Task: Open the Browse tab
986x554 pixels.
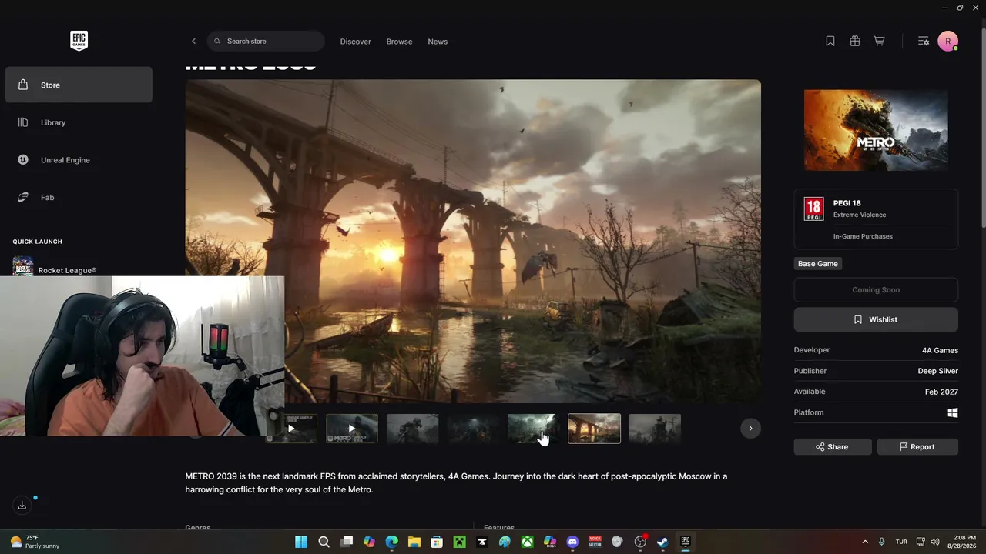Action: click(399, 42)
